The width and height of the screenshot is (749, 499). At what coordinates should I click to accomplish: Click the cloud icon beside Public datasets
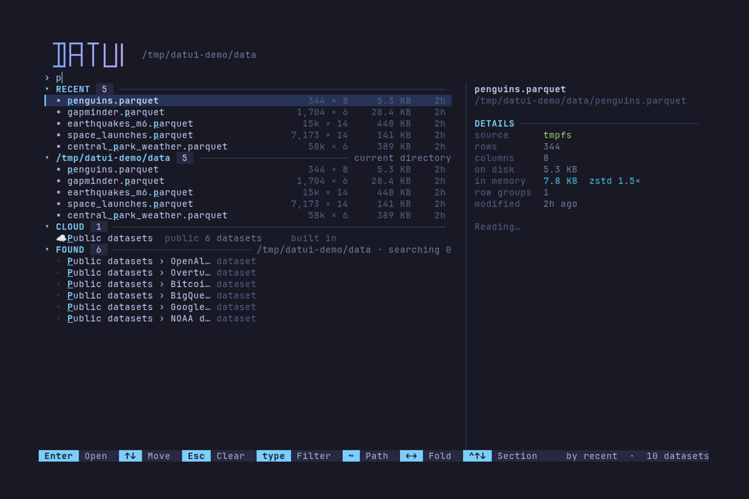point(61,238)
